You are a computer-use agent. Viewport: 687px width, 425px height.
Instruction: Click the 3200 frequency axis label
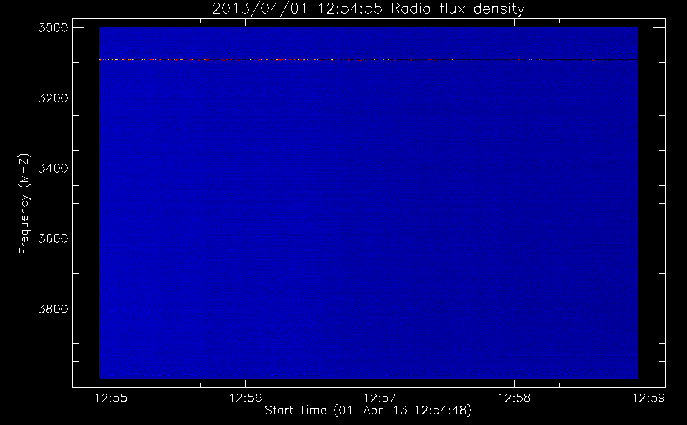tap(53, 98)
